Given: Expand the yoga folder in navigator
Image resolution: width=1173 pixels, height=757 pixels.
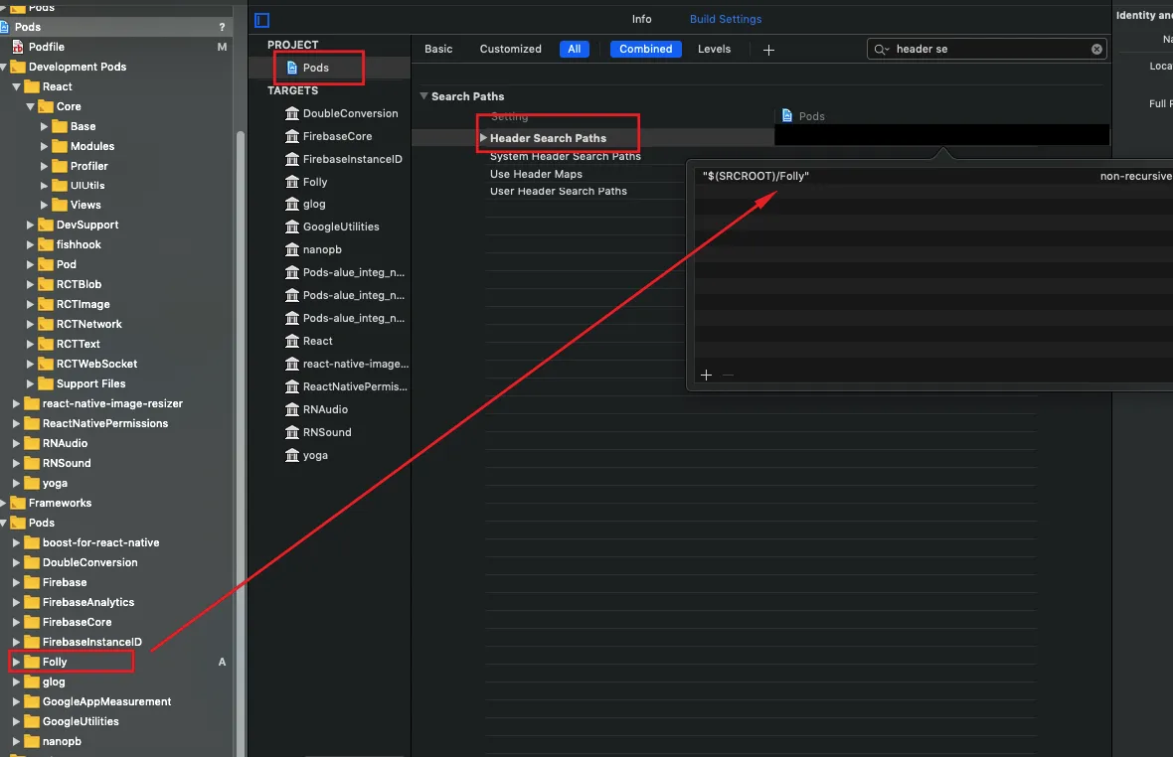Looking at the screenshot, I should click(x=16, y=484).
